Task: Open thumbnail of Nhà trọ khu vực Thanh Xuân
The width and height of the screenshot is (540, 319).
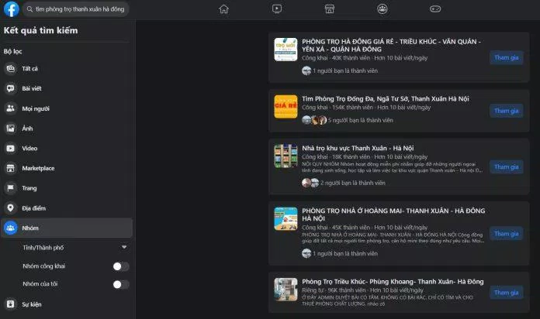Action: click(x=286, y=156)
